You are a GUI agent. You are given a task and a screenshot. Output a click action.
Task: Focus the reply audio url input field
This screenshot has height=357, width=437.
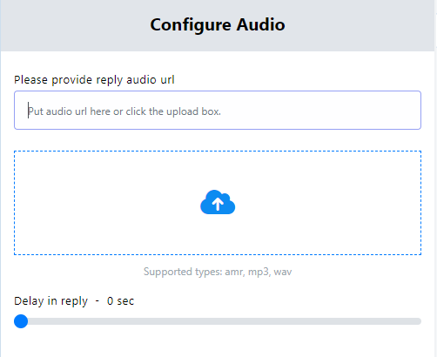218,111
